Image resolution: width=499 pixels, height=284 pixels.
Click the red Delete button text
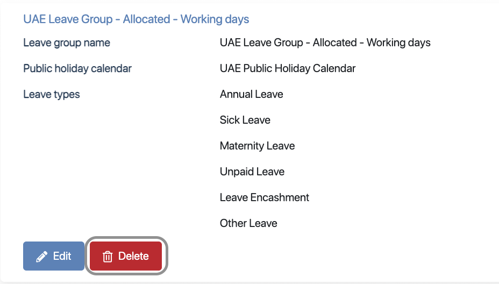(133, 256)
